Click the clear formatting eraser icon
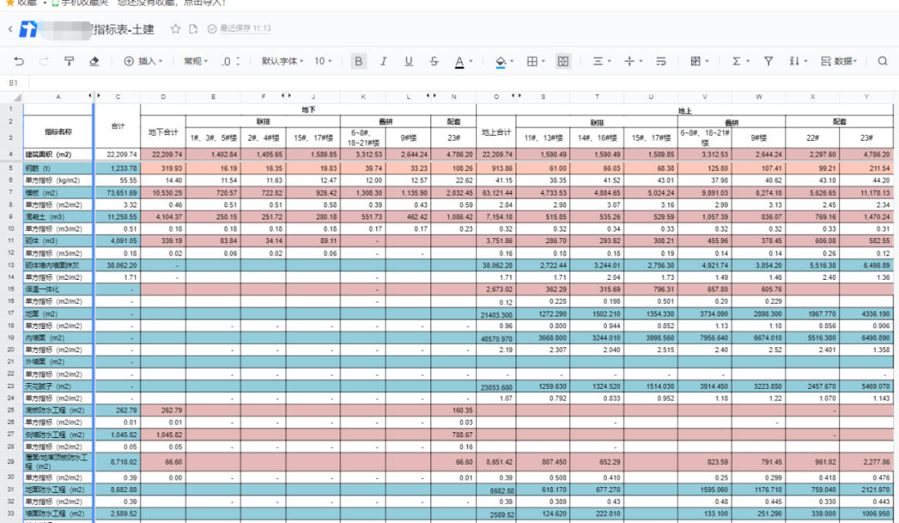This screenshot has width=899, height=523. point(94,61)
